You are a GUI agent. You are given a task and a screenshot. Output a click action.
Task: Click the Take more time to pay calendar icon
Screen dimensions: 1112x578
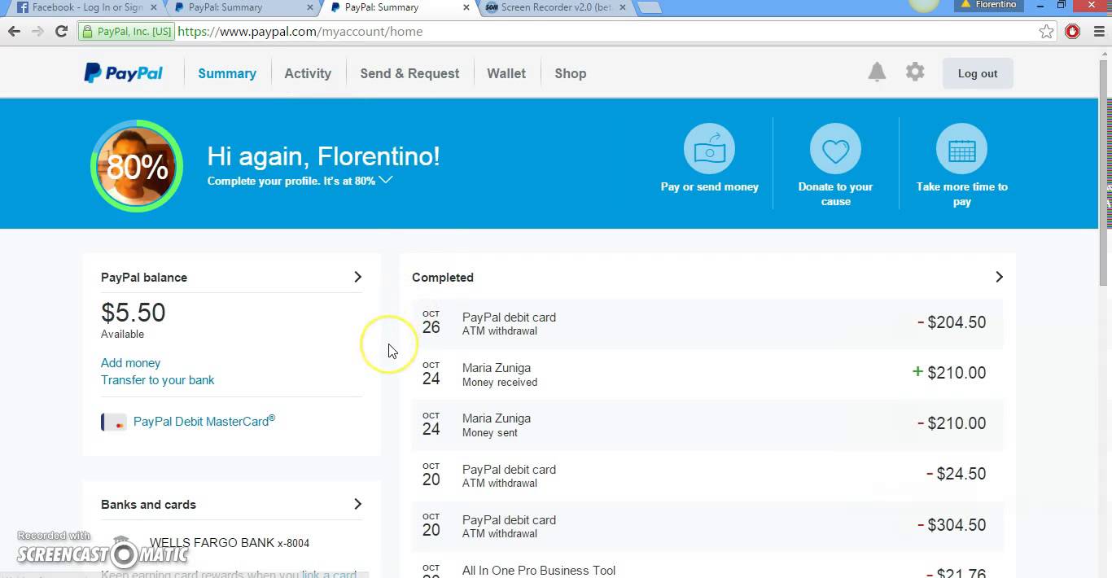(961, 148)
